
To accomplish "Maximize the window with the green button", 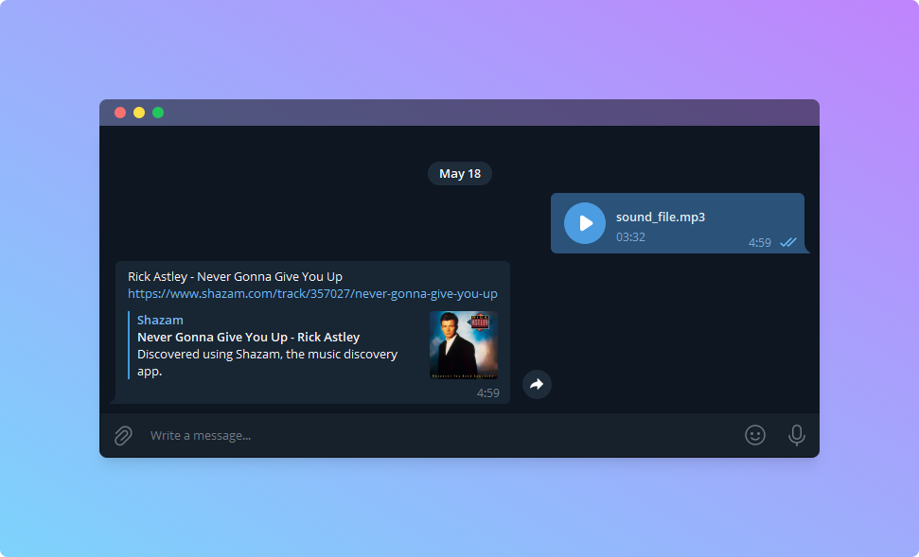I will click(158, 113).
